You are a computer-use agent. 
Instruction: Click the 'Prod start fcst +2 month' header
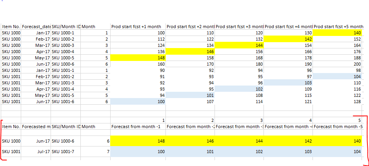190,27
